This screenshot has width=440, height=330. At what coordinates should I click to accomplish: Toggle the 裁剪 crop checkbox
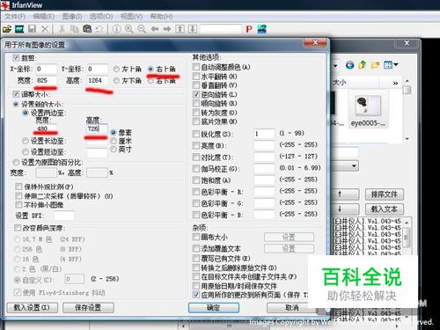point(16,58)
